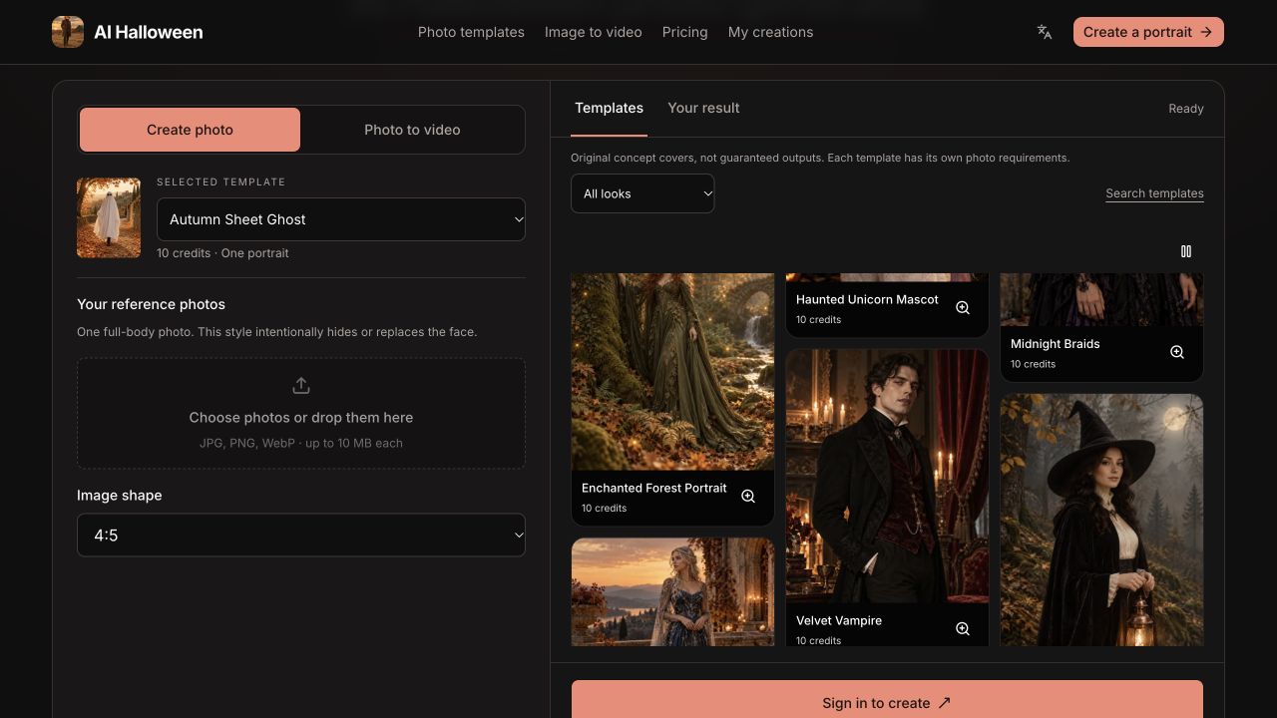Click the selected Autumn Sheet Ghost thumbnail
The image size is (1277, 718).
109,218
